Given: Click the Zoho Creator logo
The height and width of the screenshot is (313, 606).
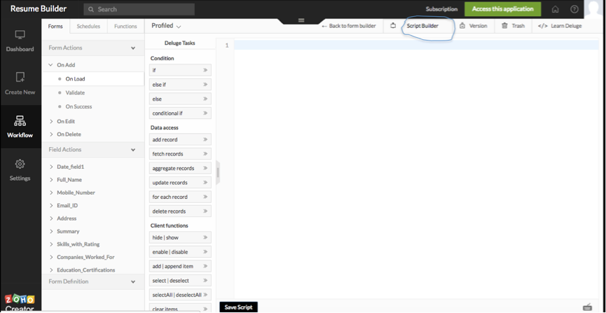Looking at the screenshot, I should click(20, 303).
